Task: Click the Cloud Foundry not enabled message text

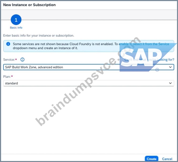Action: pos(91,46)
